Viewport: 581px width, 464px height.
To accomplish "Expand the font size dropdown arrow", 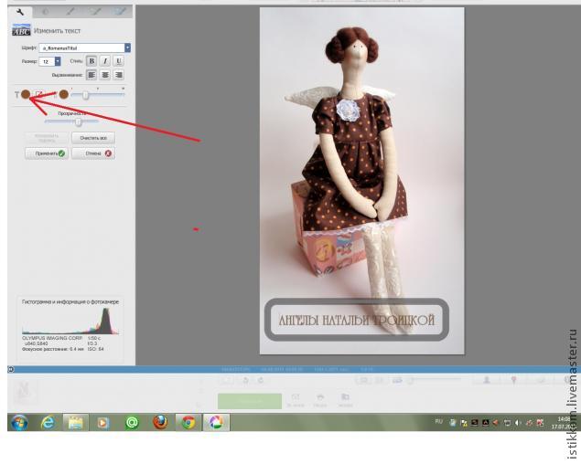I will tap(58, 61).
